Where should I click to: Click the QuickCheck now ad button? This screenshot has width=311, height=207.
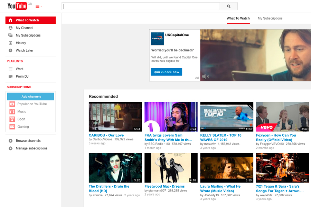point(166,72)
